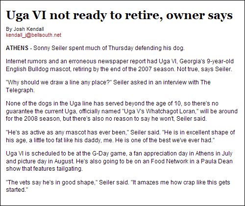Click the name "Paula Dean"
The image size is (245, 206).
point(217,161)
